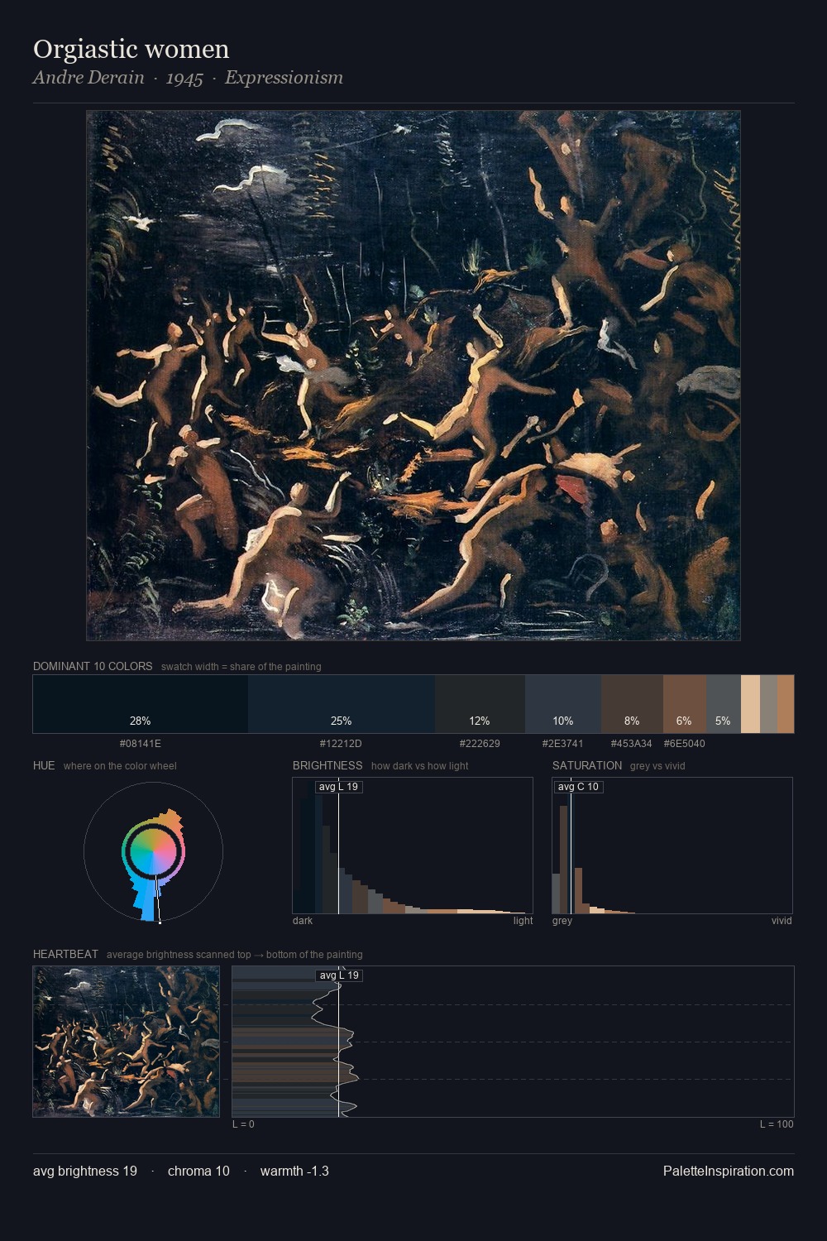Click the title 'Orgiastic women'

(x=131, y=49)
